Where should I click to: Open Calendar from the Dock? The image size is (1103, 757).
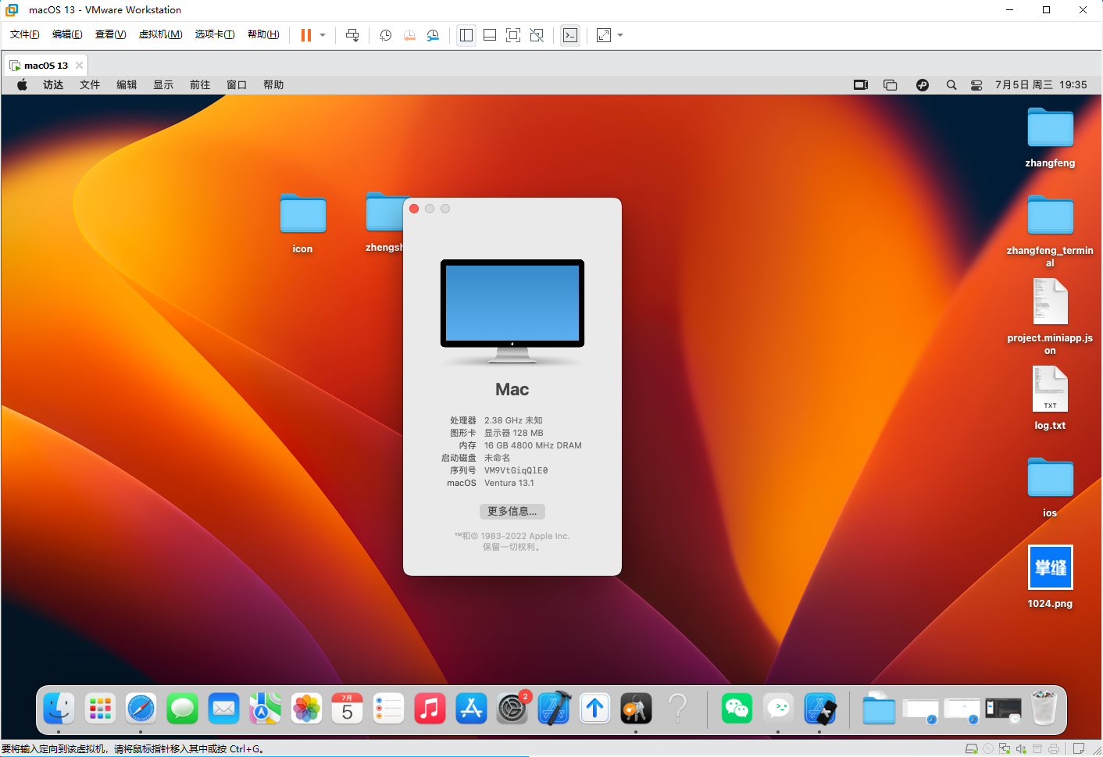[x=348, y=709]
